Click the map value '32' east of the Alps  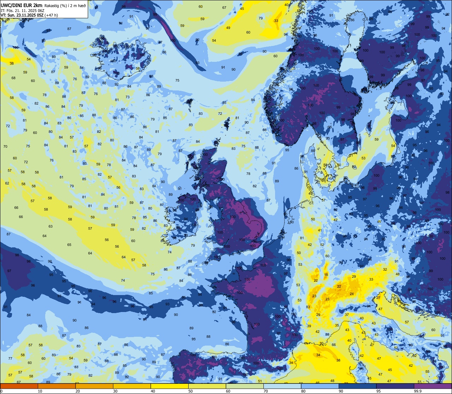pyautogui.click(x=385, y=269)
